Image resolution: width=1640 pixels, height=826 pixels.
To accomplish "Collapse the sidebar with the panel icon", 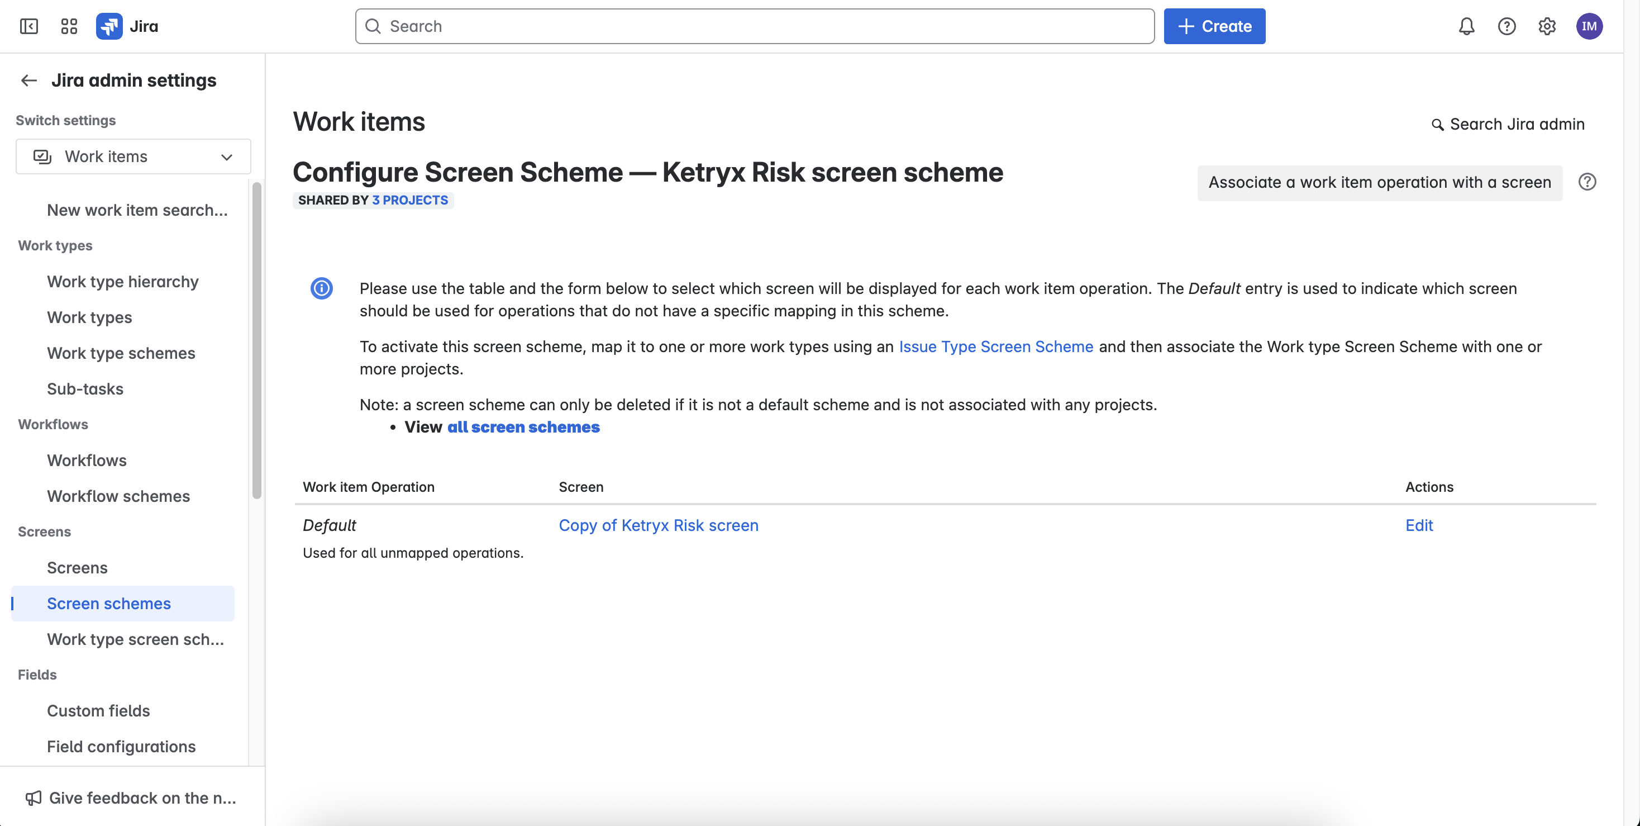I will pyautogui.click(x=29, y=26).
